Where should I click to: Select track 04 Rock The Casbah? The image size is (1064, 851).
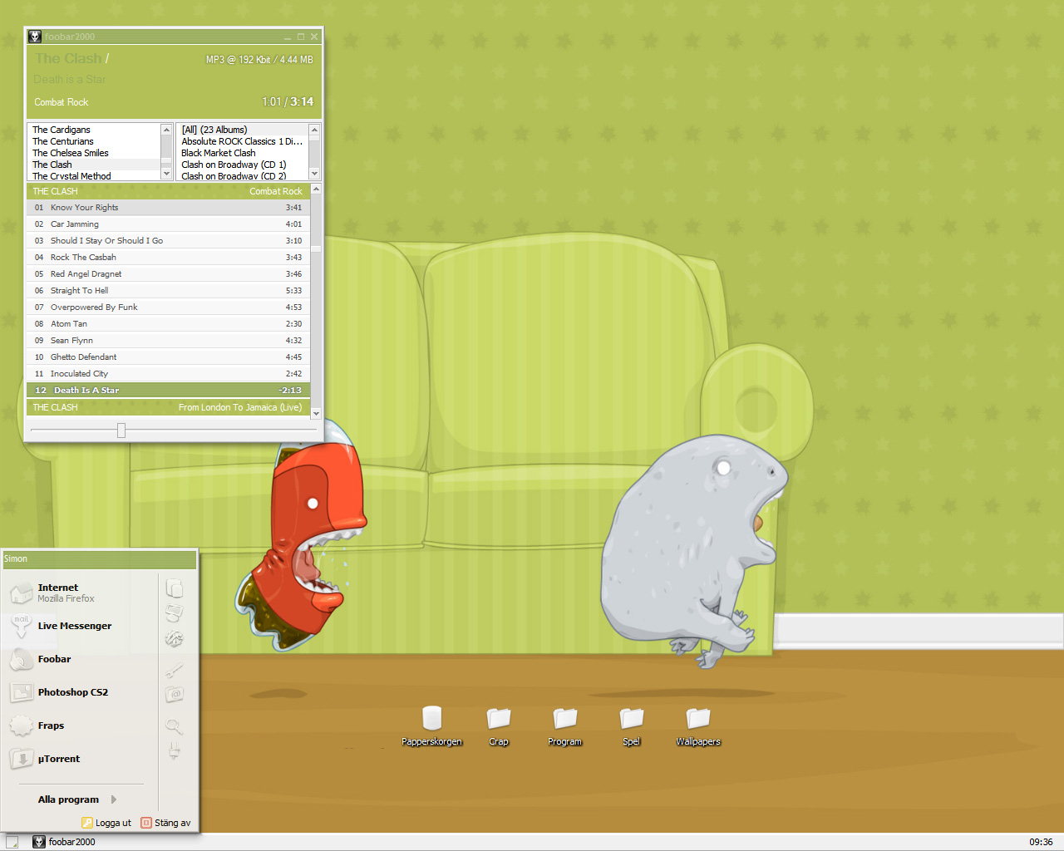pos(168,258)
